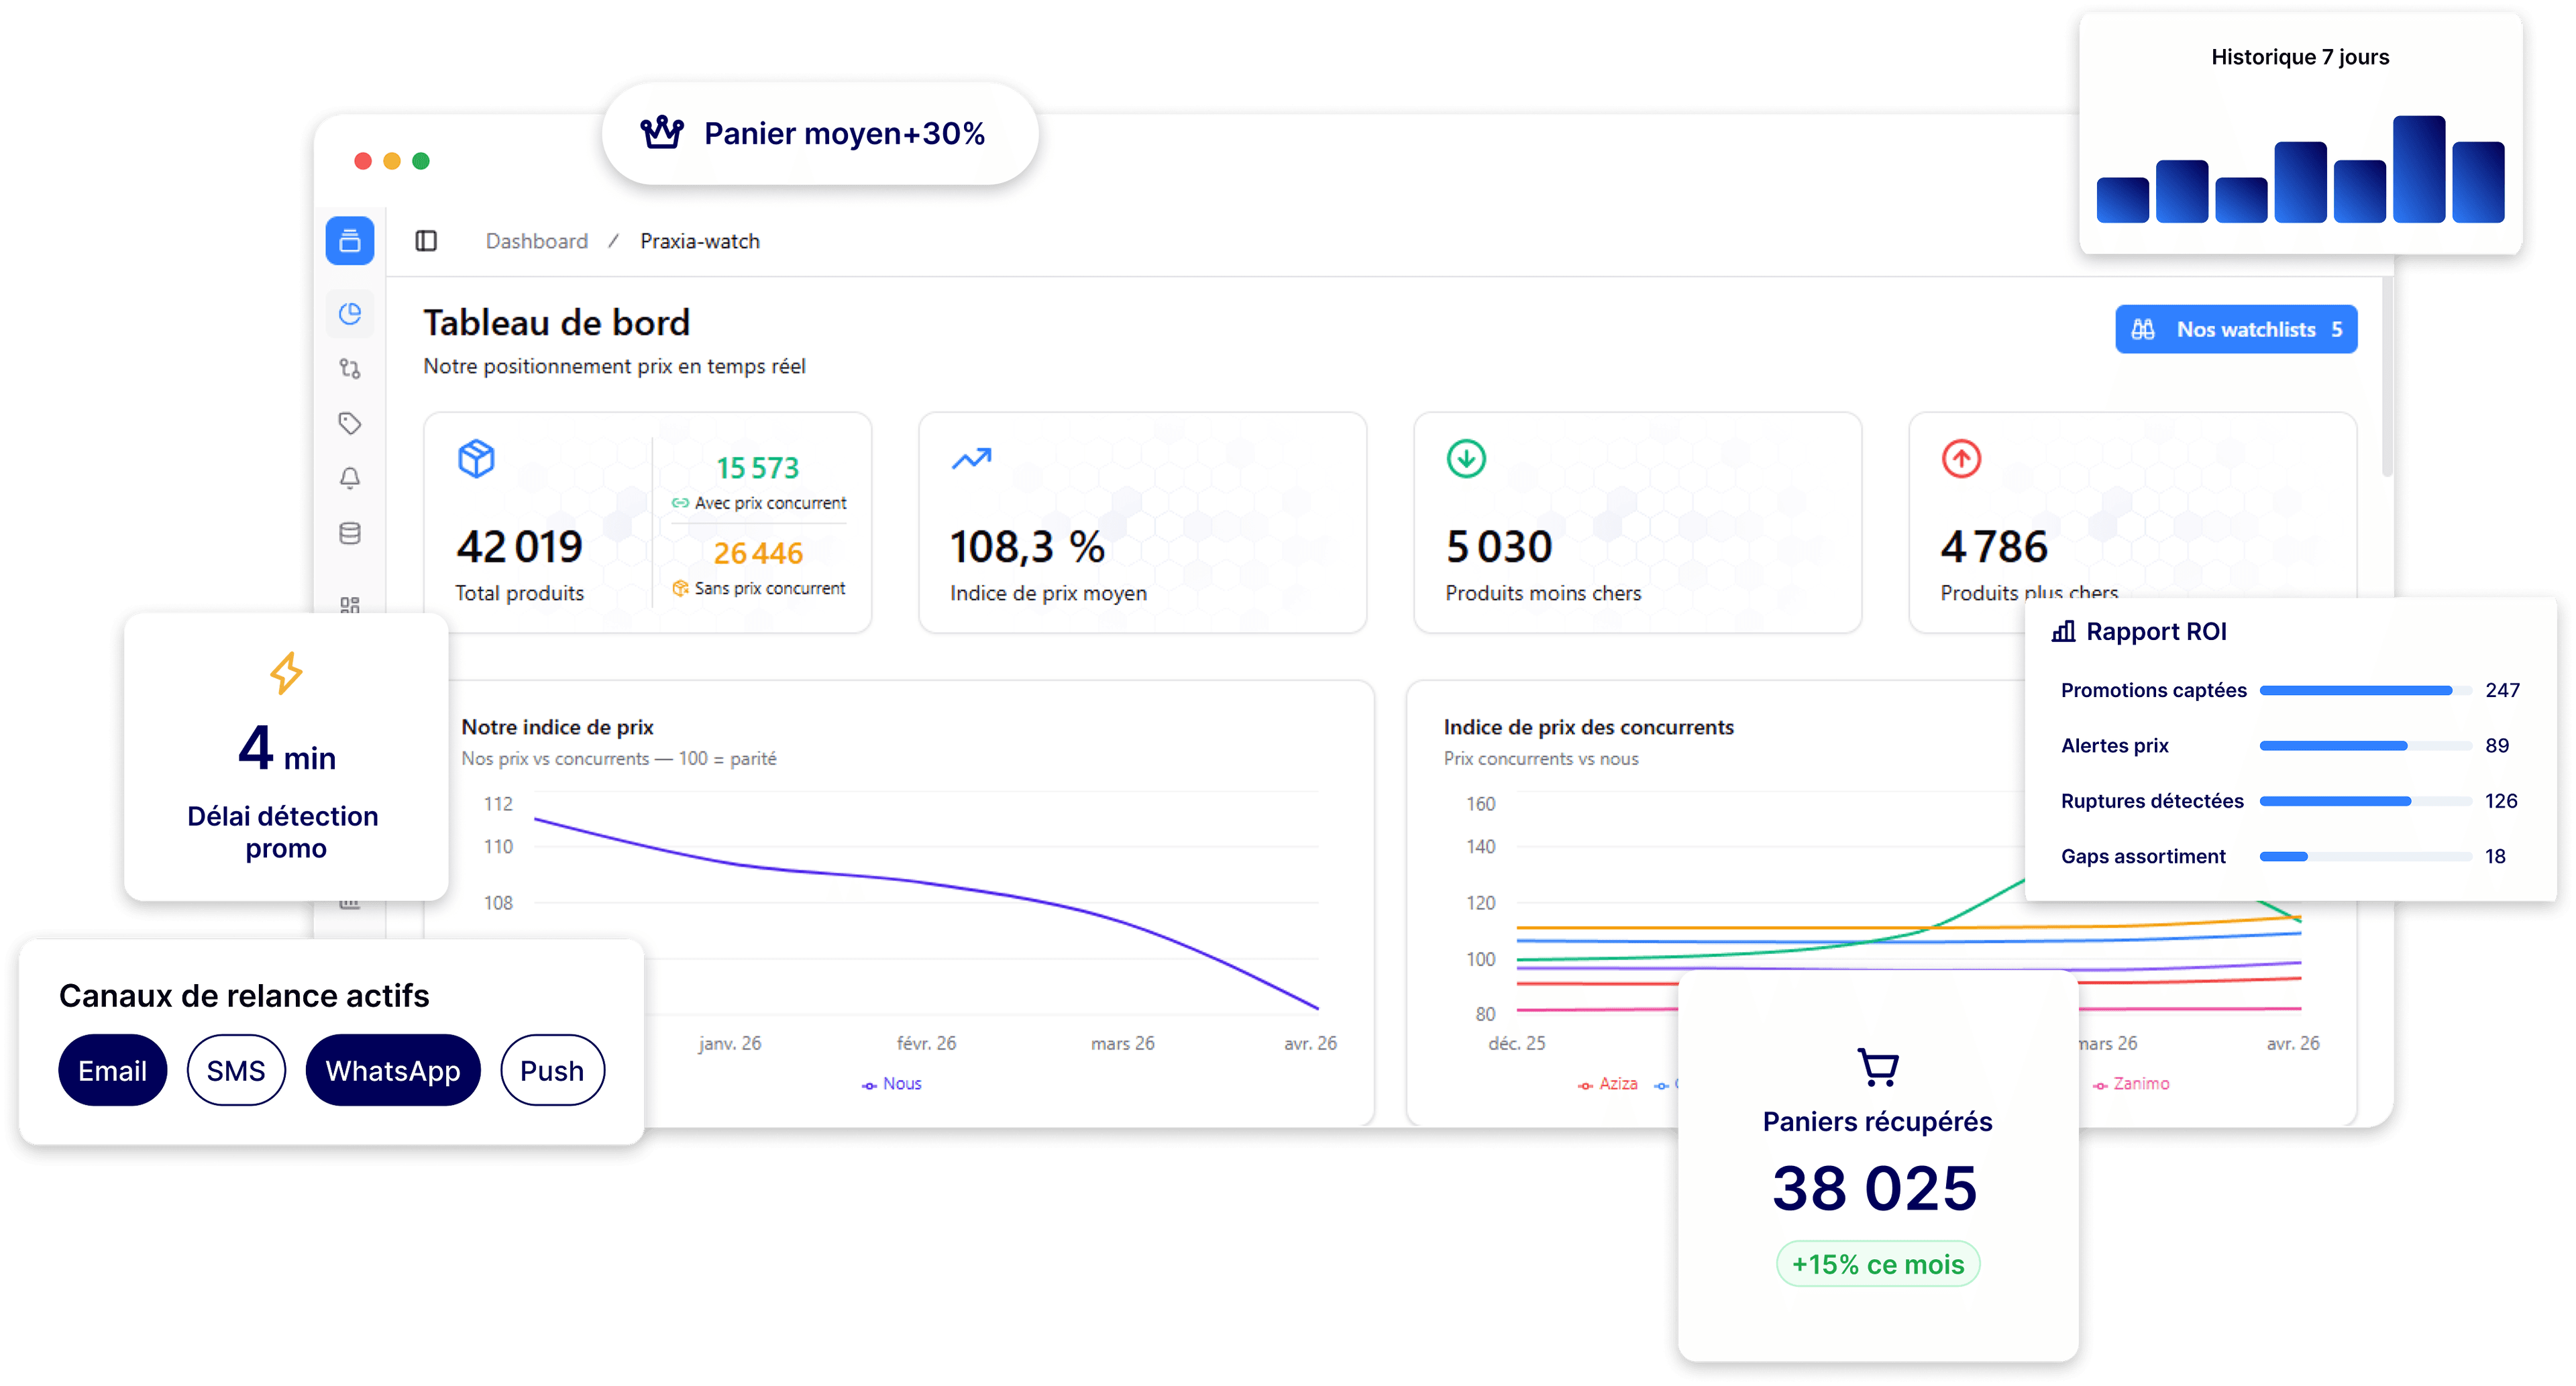
Task: Toggle the Email channel pill
Action: 112,1070
